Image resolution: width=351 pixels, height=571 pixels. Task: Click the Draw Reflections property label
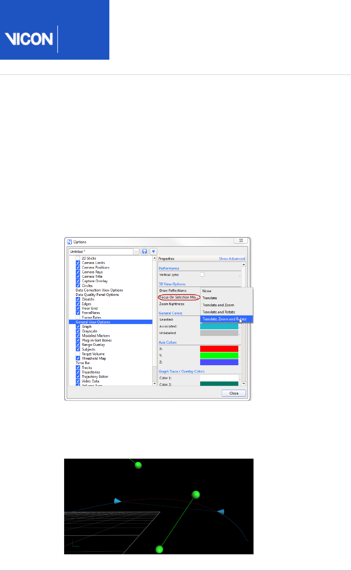pyautogui.click(x=173, y=291)
